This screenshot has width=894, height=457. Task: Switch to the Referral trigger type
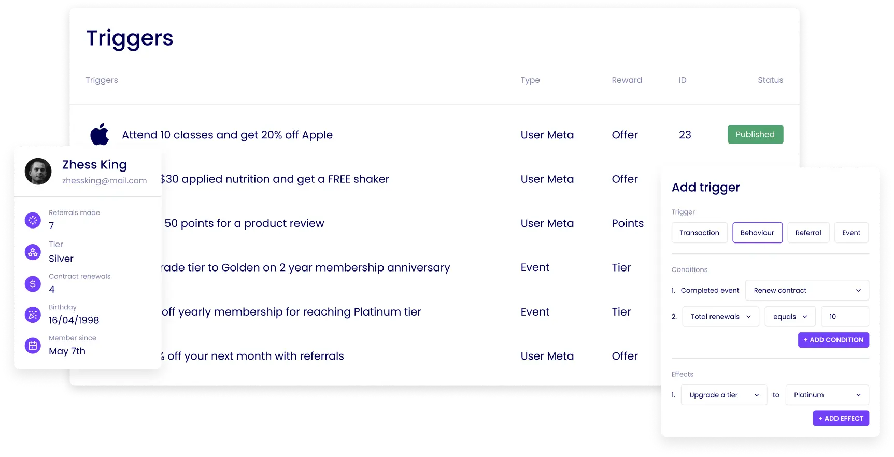(808, 233)
